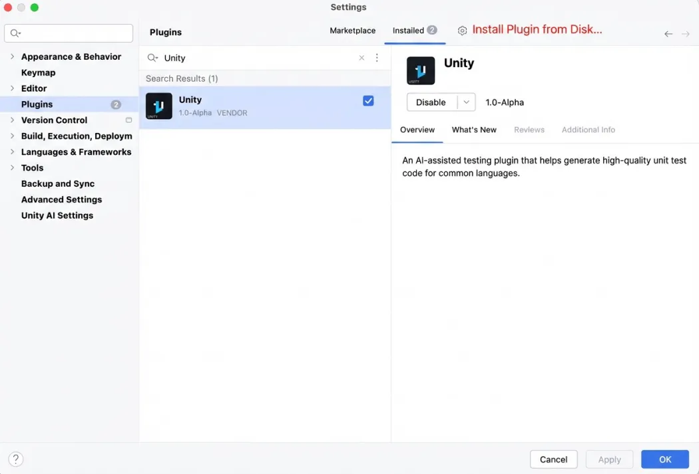Screen dimensions: 699x474
Task: Expand the Appearance & Behavior section
Action: tap(12, 57)
